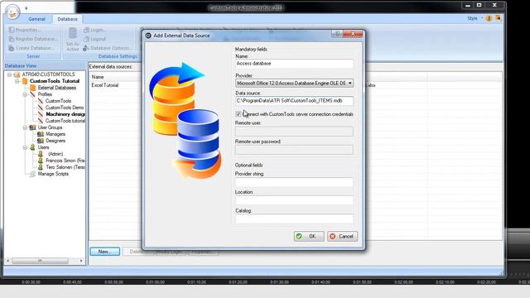Click the Login ribbon command
The image size is (530, 298).
pos(94,30)
